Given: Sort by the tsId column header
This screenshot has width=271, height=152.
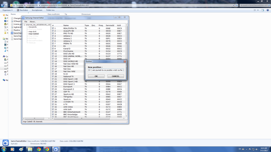Looking at the screenshot, I should pos(120,25).
